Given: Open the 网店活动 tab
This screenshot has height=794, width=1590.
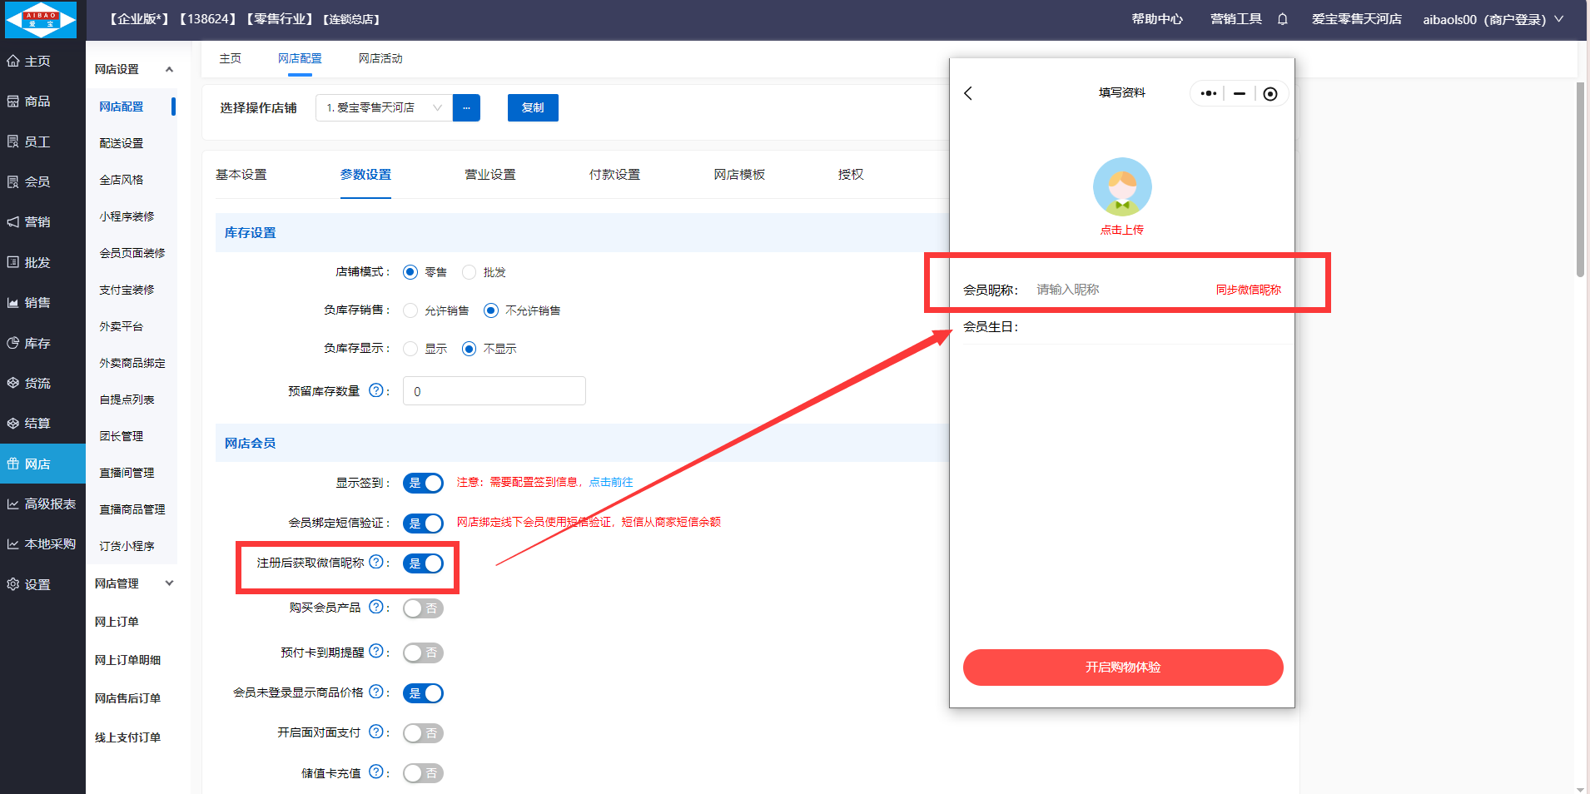Looking at the screenshot, I should pyautogui.click(x=380, y=58).
